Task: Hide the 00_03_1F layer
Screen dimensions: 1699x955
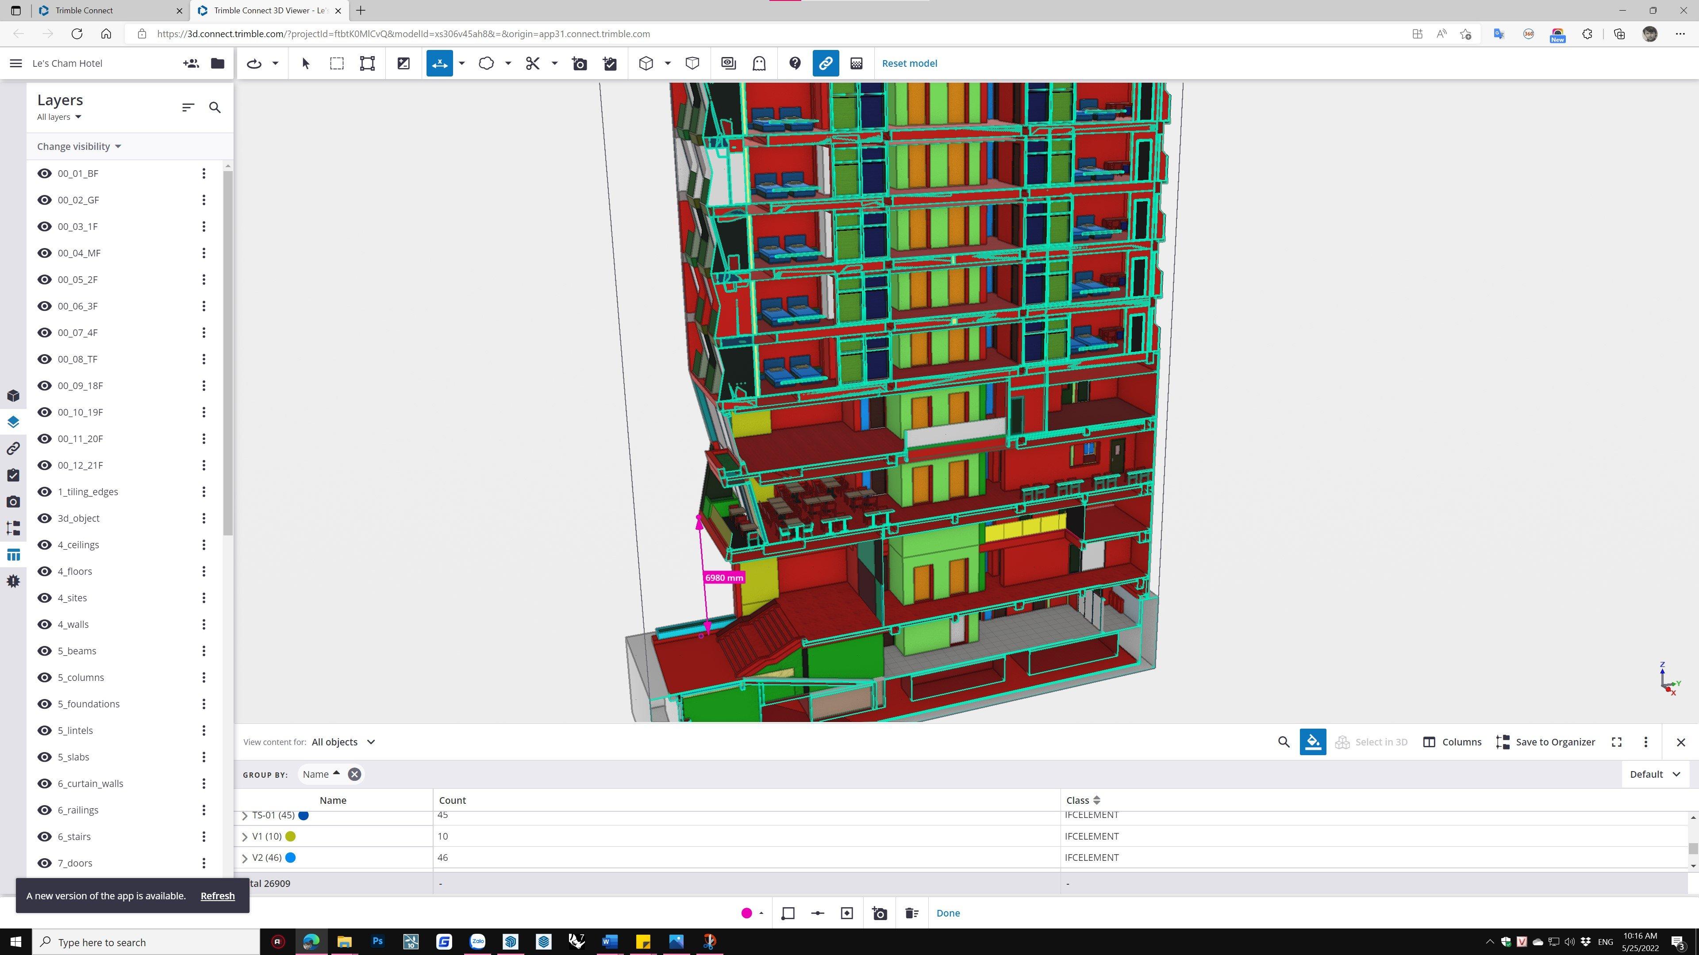Action: point(44,226)
